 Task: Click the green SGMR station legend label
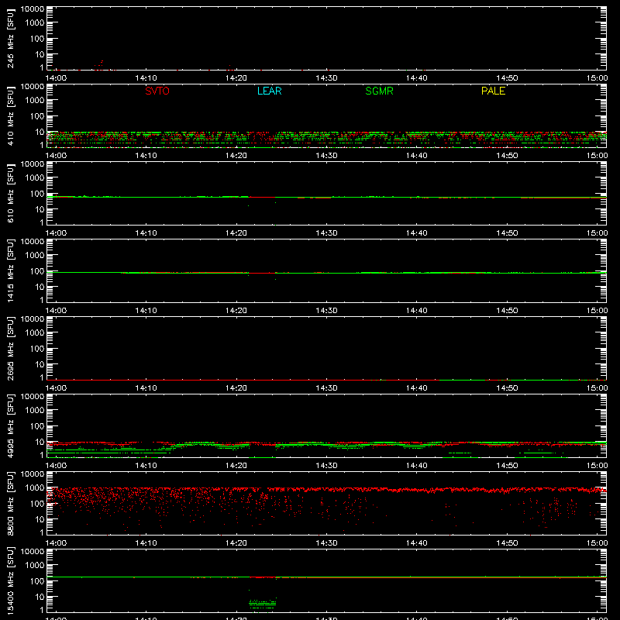pyautogui.click(x=379, y=91)
